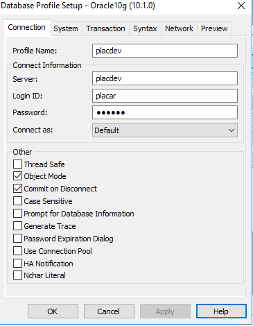Switch to the Syntax tab
The width and height of the screenshot is (253, 326).
[145, 28]
